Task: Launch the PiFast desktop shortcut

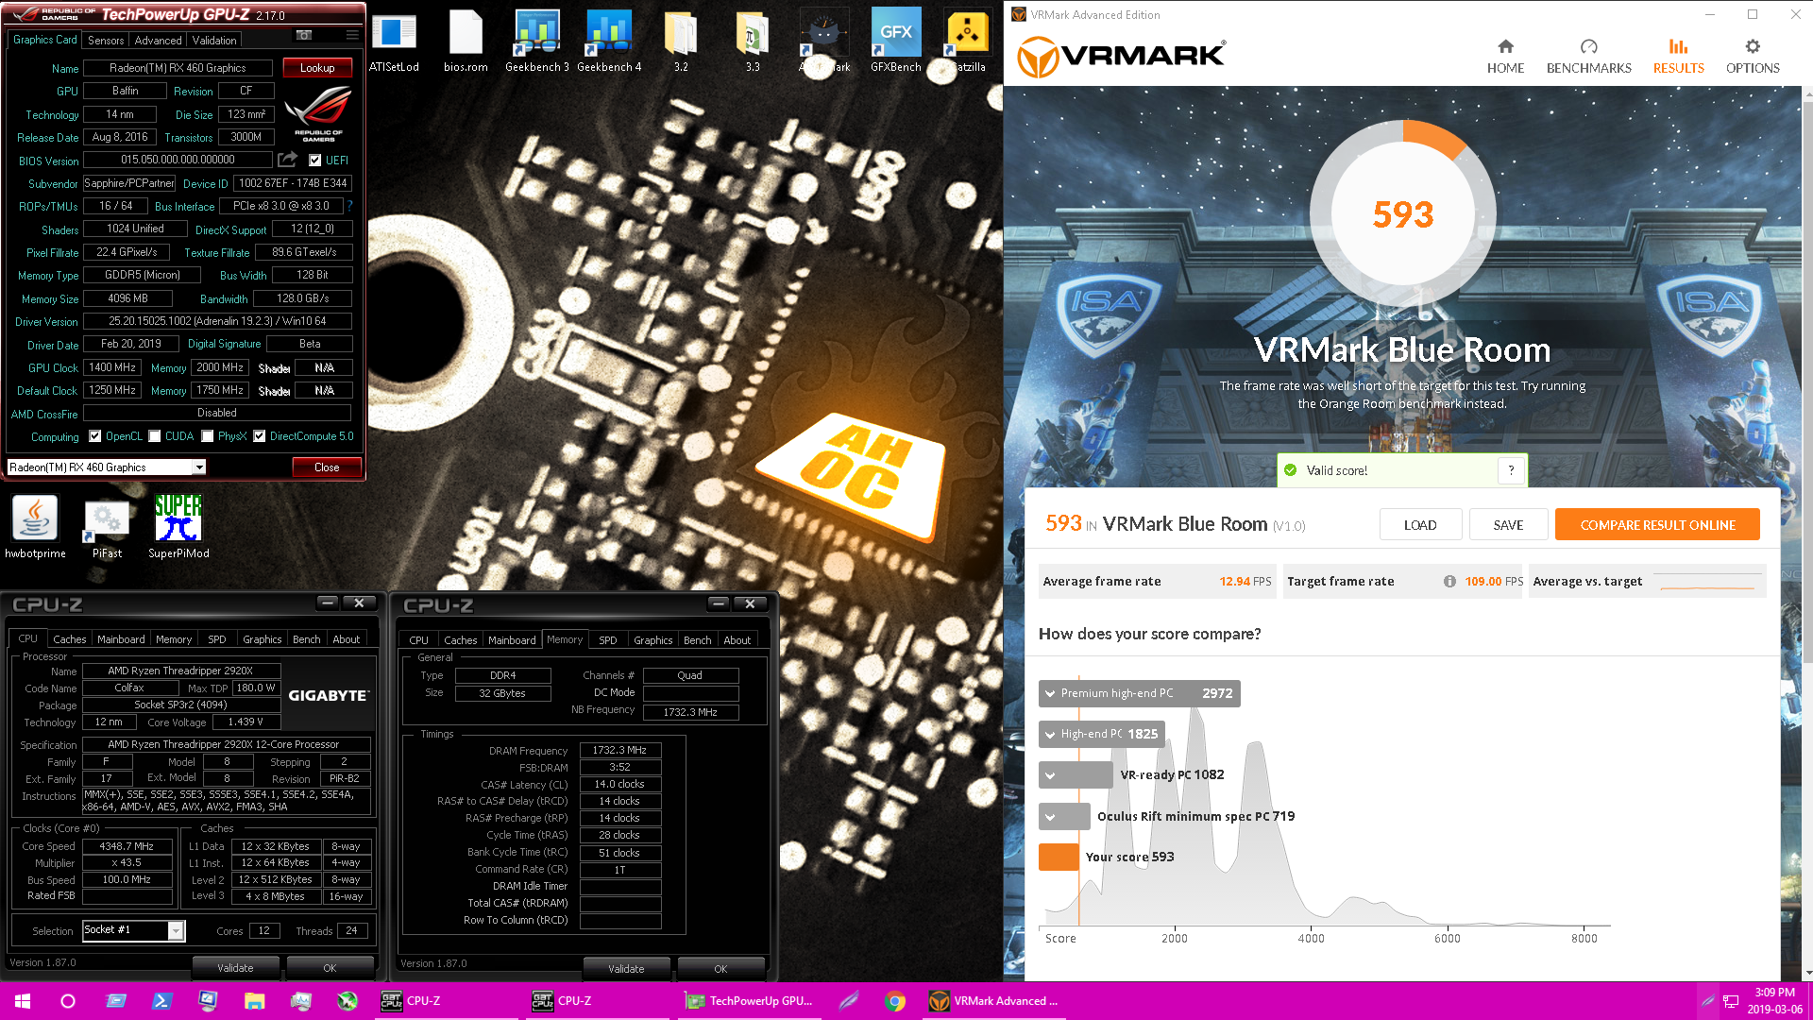Action: pos(107,527)
